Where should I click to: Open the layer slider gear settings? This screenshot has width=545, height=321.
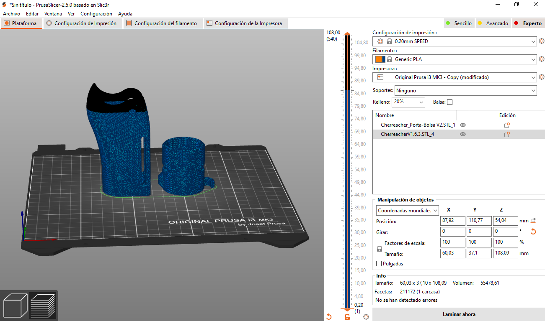click(366, 317)
